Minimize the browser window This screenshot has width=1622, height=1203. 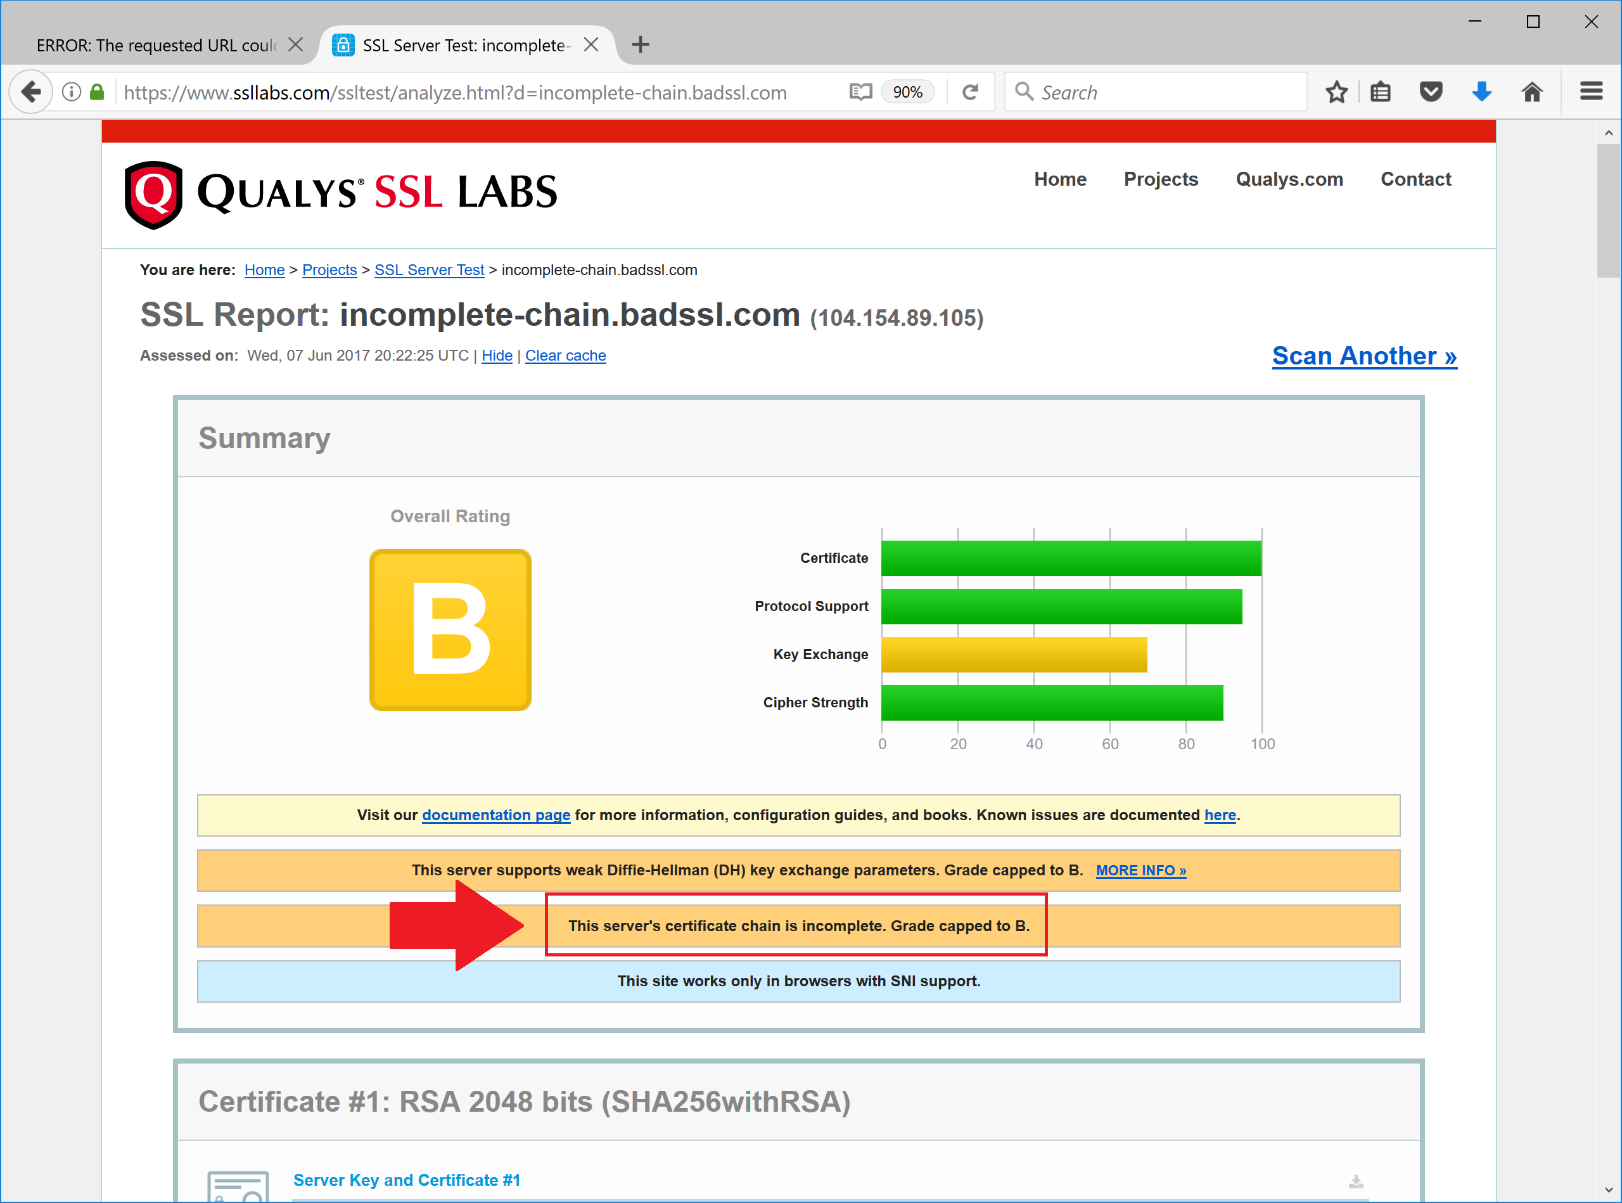tap(1475, 21)
